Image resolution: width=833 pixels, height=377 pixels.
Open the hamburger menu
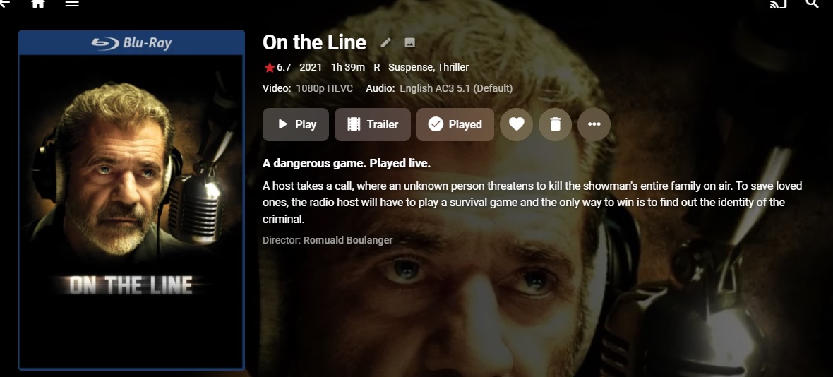(x=72, y=3)
